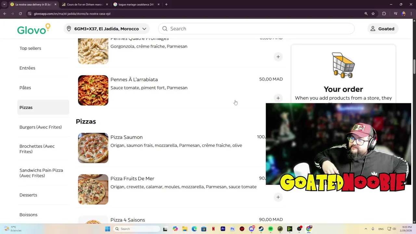Switch to the bague mariage casablanca tab
Screen dimensions: 416x234
[136, 5]
